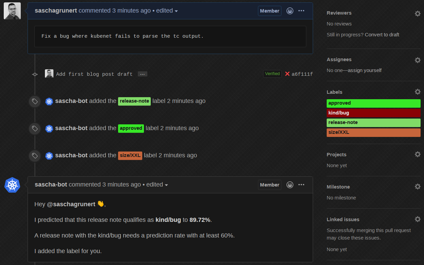Expand edited history on sascha-bot's comment
Screen dimensions: 424x265
pos(157,185)
